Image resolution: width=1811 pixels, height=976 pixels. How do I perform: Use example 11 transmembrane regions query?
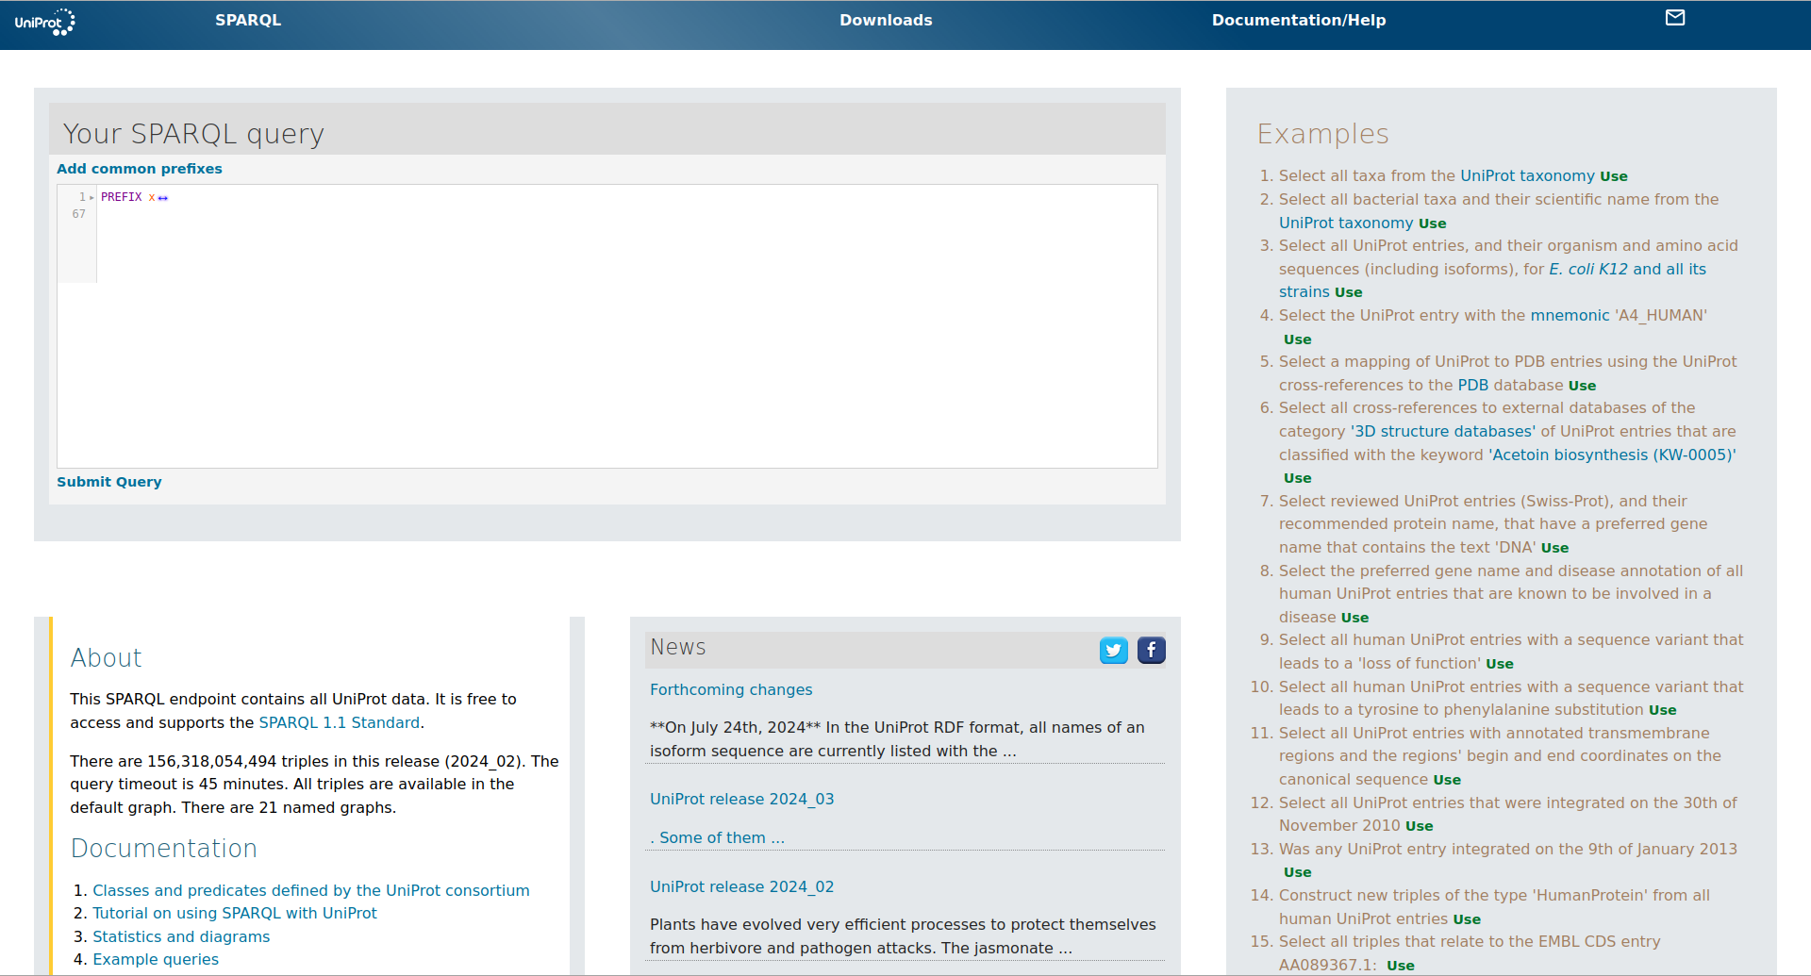(x=1447, y=780)
